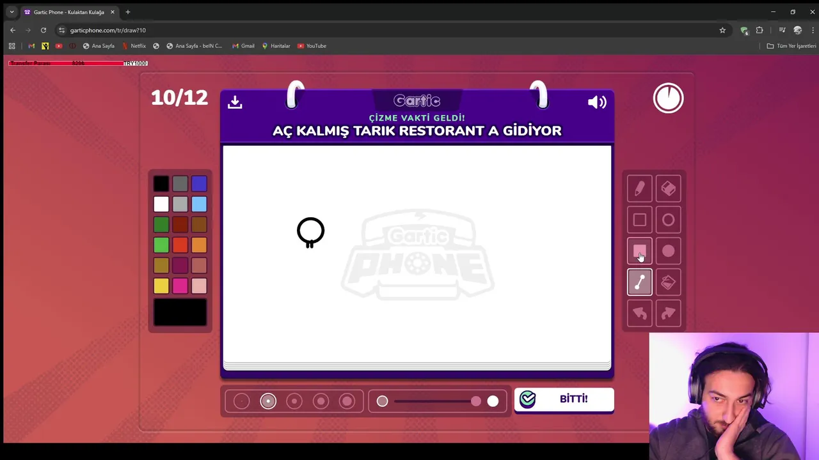This screenshot has width=819, height=460.
Task: Set opacity to maximum at white end dot
Action: [x=493, y=401]
